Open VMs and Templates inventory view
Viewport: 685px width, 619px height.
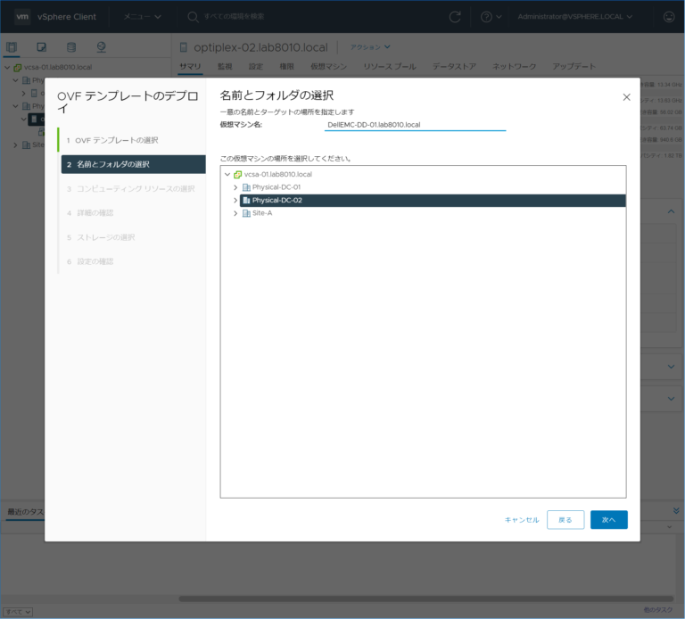point(42,47)
